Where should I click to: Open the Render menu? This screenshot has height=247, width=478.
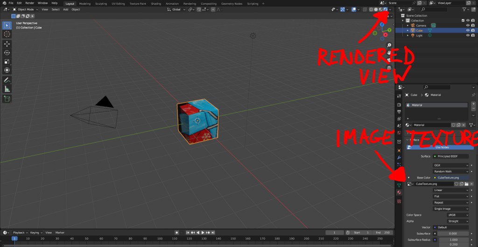pyautogui.click(x=29, y=3)
